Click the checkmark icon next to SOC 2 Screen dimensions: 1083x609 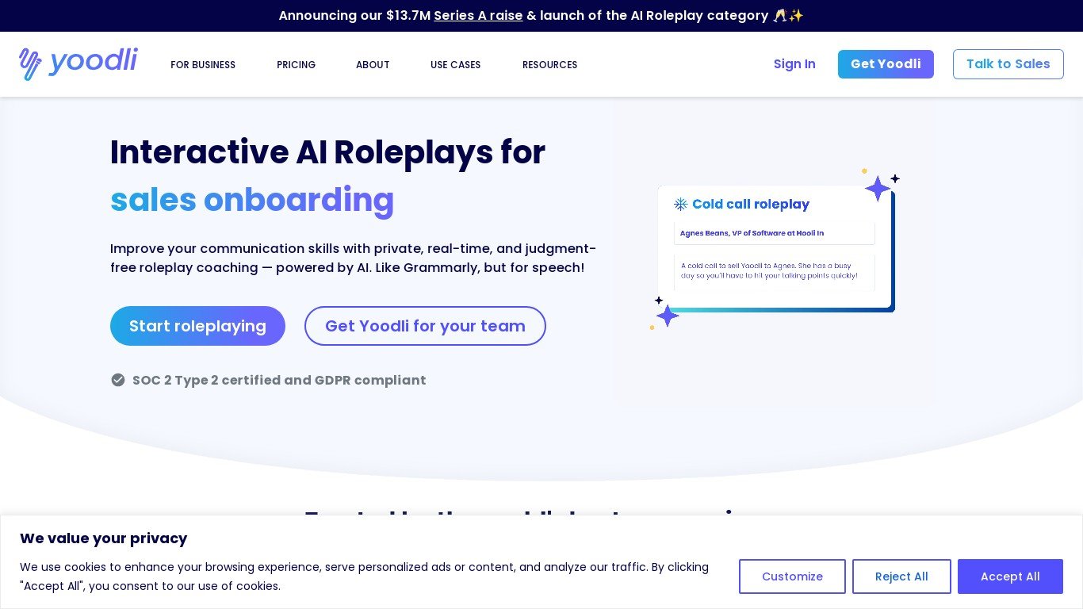118,380
